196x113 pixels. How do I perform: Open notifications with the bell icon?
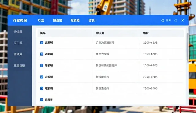point(175,20)
